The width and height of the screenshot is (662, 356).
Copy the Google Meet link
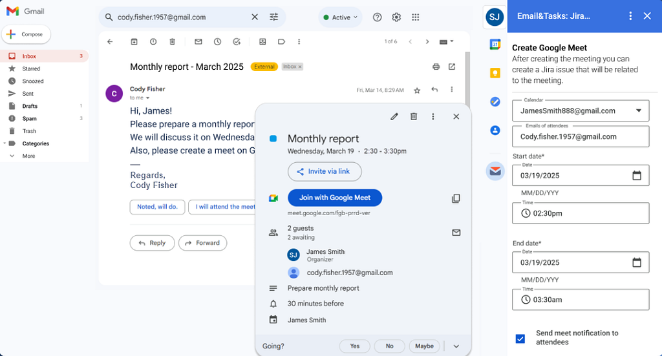(456, 198)
